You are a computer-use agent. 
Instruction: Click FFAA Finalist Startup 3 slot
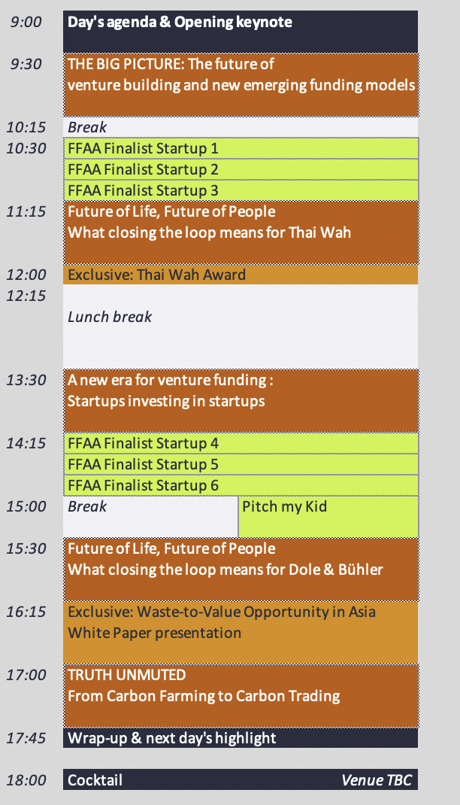[240, 190]
